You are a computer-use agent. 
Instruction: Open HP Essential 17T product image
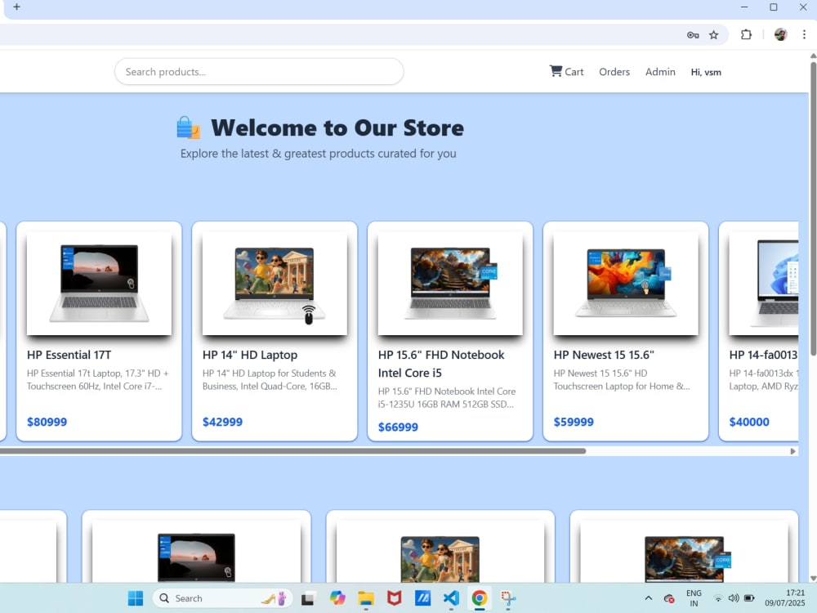(99, 283)
